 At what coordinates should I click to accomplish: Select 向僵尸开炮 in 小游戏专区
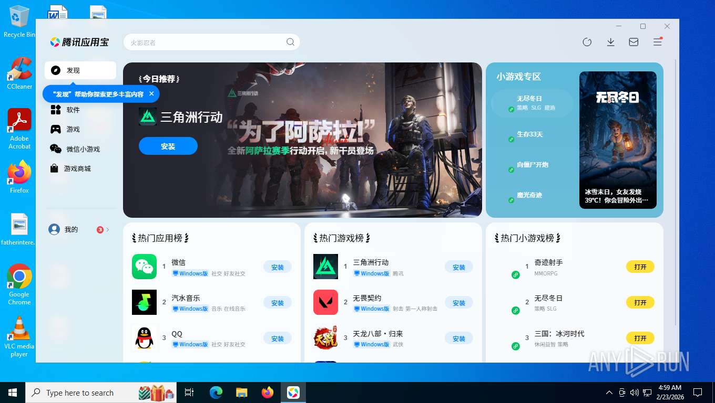pos(532,165)
